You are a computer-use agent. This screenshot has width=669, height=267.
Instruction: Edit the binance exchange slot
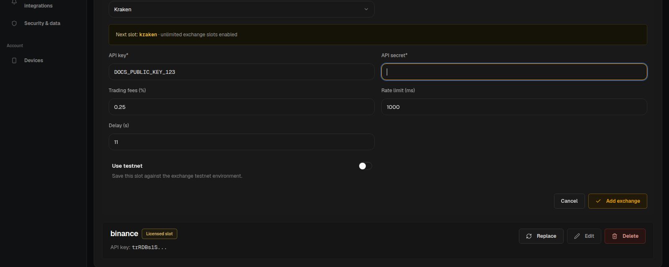point(584,236)
